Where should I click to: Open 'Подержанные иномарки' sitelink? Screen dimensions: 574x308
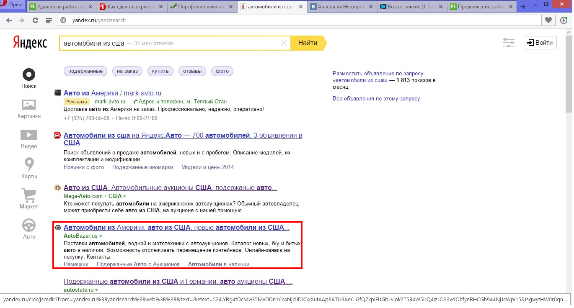coord(142,167)
